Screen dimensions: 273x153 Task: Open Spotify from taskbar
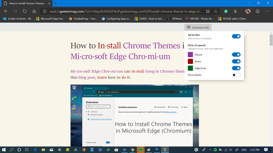140,150
